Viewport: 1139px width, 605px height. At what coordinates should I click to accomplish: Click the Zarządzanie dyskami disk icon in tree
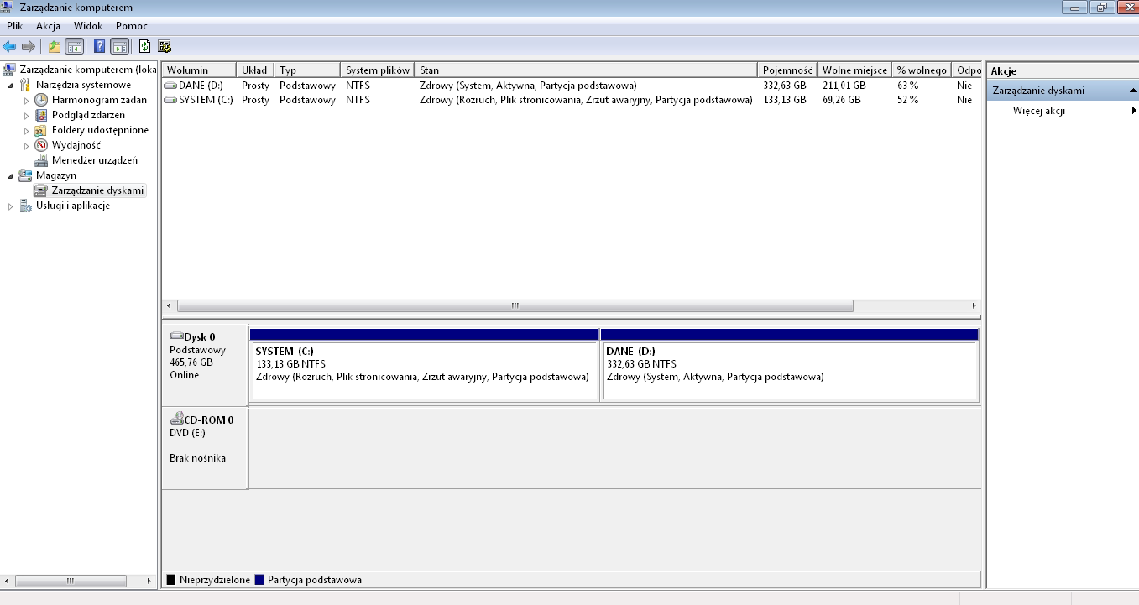pyautogui.click(x=41, y=190)
